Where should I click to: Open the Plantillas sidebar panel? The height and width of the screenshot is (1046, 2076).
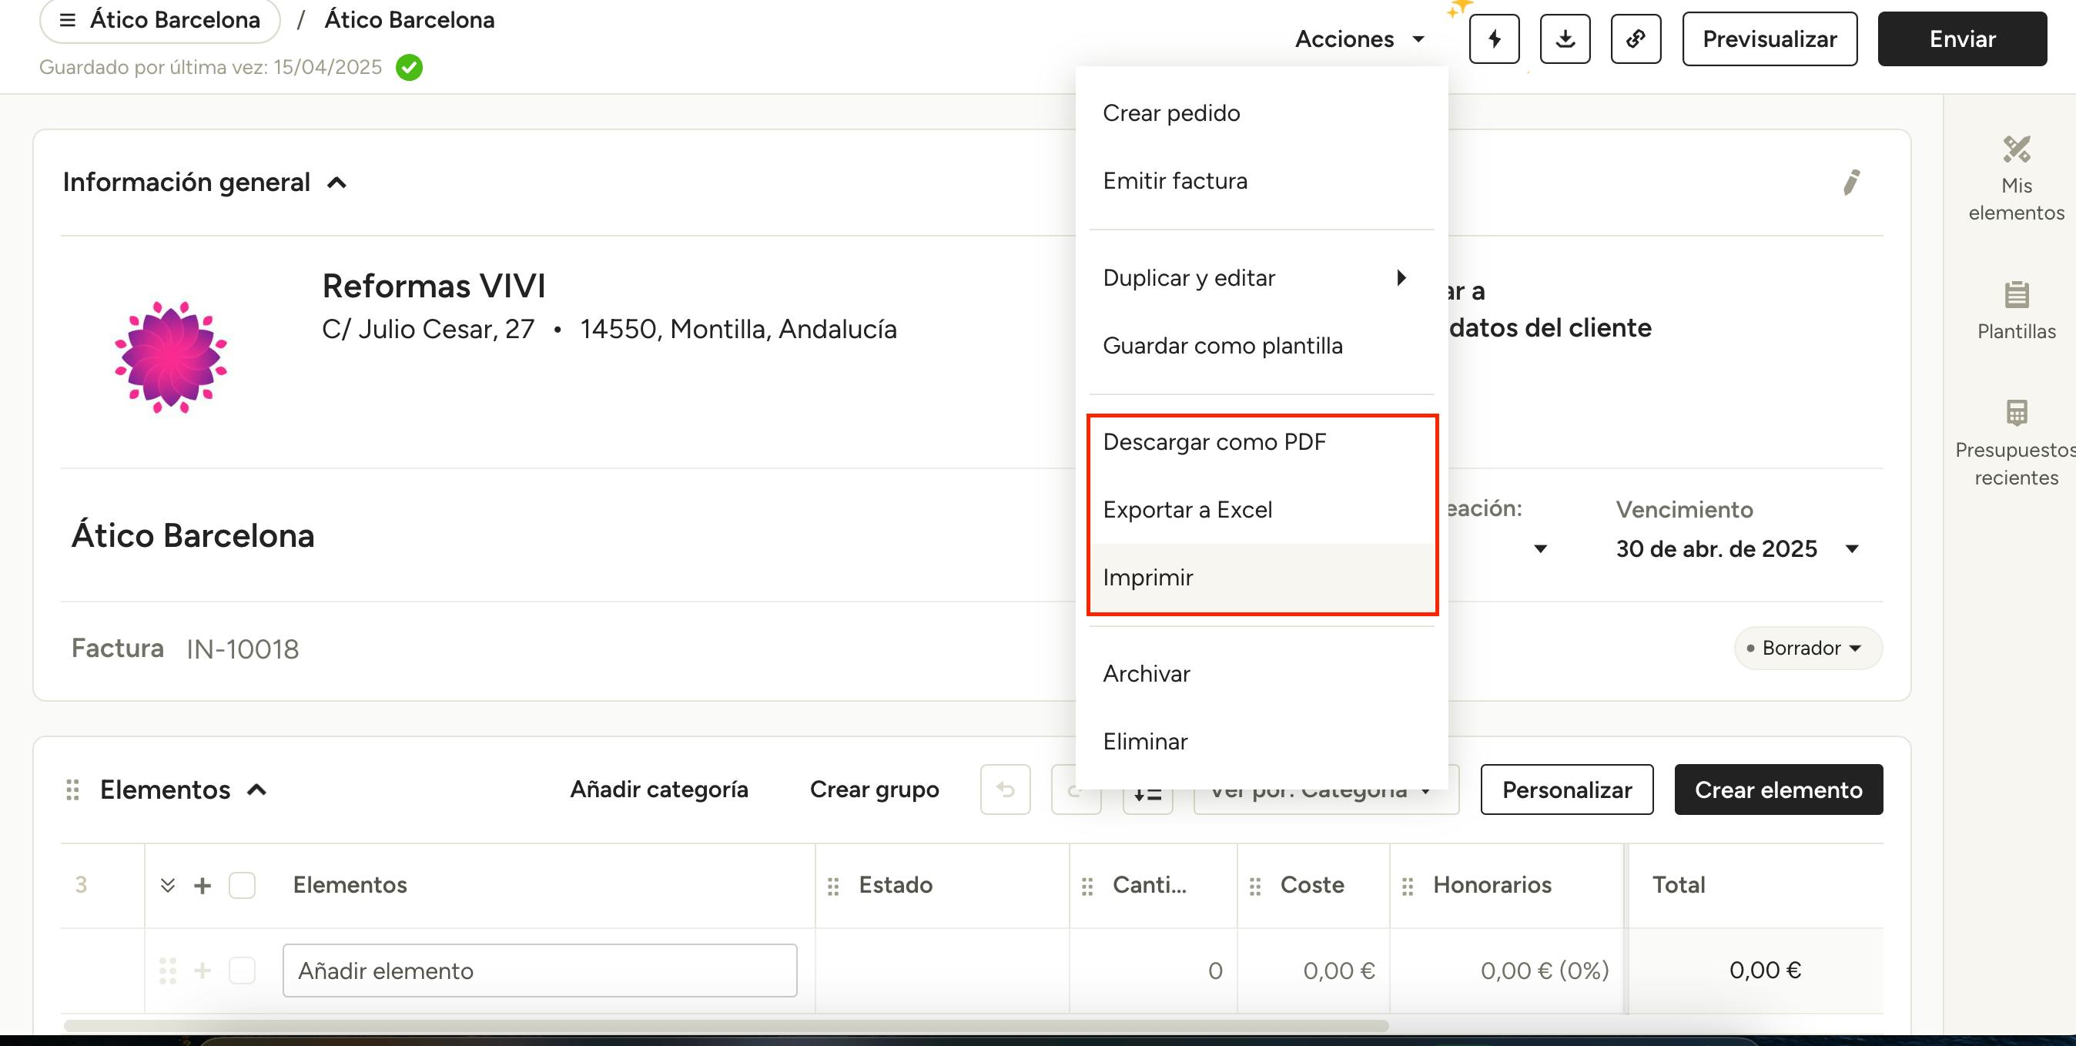point(2016,310)
